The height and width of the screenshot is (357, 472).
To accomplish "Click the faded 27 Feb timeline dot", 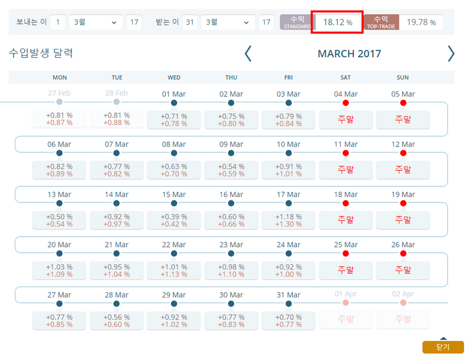I will 59,102.
